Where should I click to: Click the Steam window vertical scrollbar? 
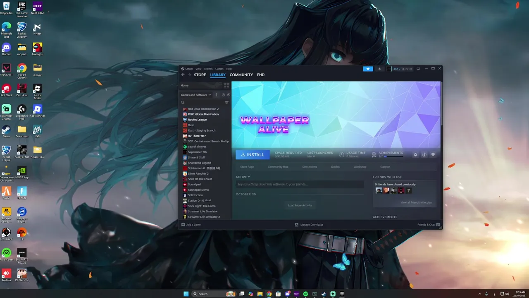(441, 103)
